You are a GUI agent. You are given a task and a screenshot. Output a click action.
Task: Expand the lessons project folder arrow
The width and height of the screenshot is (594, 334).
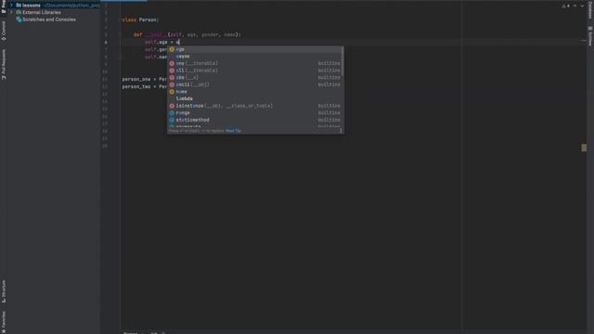[11, 6]
